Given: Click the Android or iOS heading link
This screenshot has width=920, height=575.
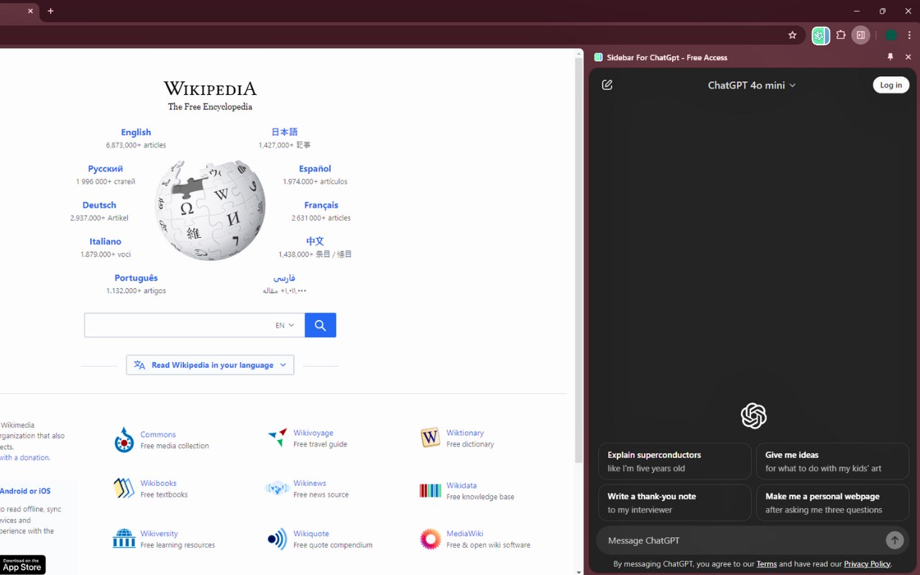Looking at the screenshot, I should pos(25,492).
